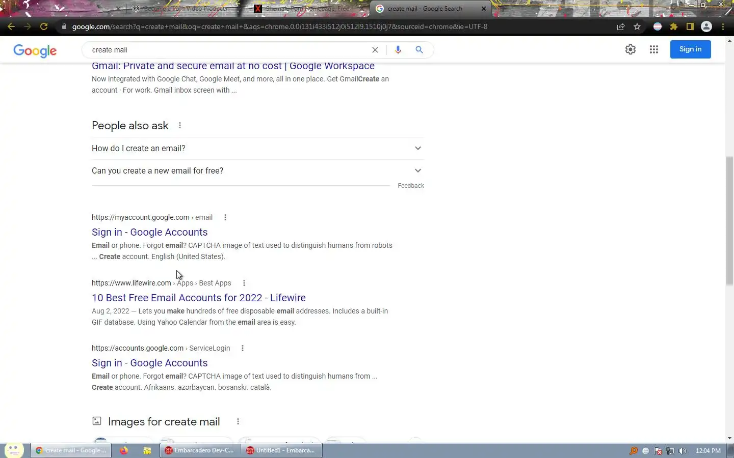The width and height of the screenshot is (734, 458).
Task: Open accounts.google.com 'Sign in - Google Accounts' link
Action: coord(149,363)
